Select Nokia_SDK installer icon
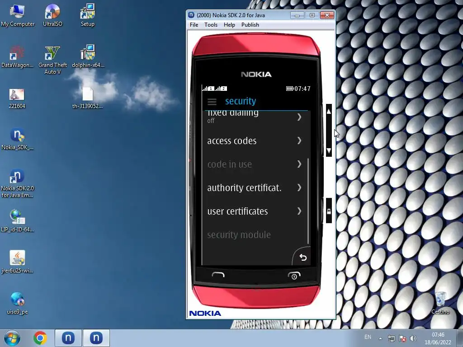Image resolution: width=463 pixels, height=347 pixels. 18,139
